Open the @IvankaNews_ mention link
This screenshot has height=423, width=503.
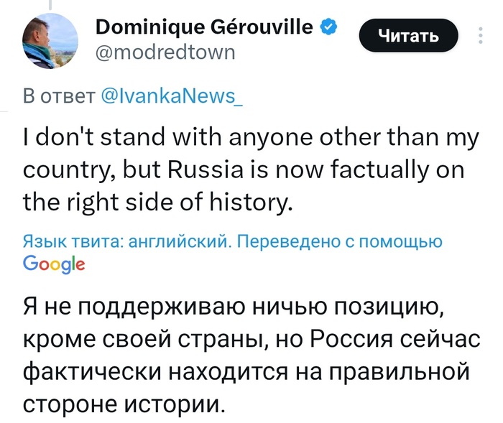click(171, 96)
